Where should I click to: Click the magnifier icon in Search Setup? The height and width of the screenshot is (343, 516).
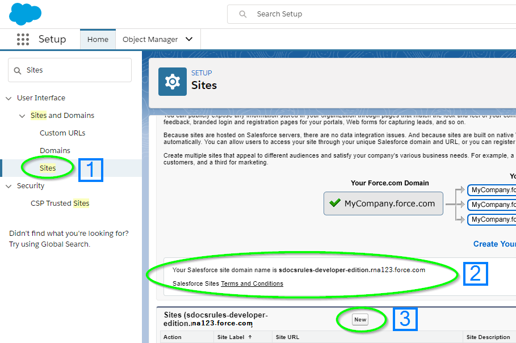(243, 14)
